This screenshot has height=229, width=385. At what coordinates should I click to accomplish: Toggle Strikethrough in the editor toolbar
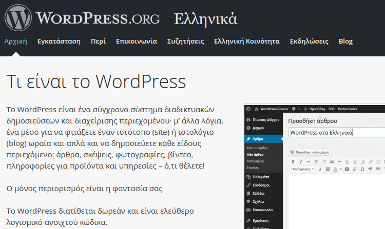(309, 162)
